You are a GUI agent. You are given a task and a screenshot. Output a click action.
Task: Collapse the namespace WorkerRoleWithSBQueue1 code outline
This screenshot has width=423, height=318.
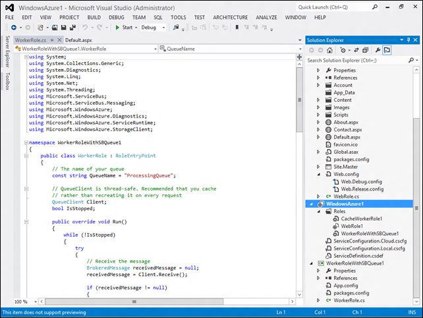pos(26,142)
